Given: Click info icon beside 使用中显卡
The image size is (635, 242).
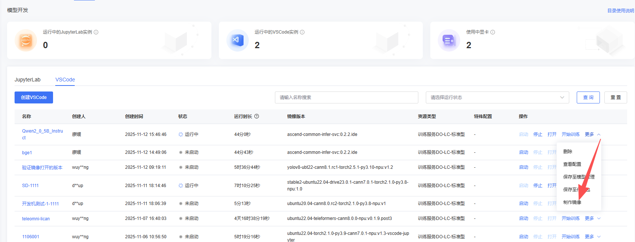Looking at the screenshot, I should [x=493, y=32].
